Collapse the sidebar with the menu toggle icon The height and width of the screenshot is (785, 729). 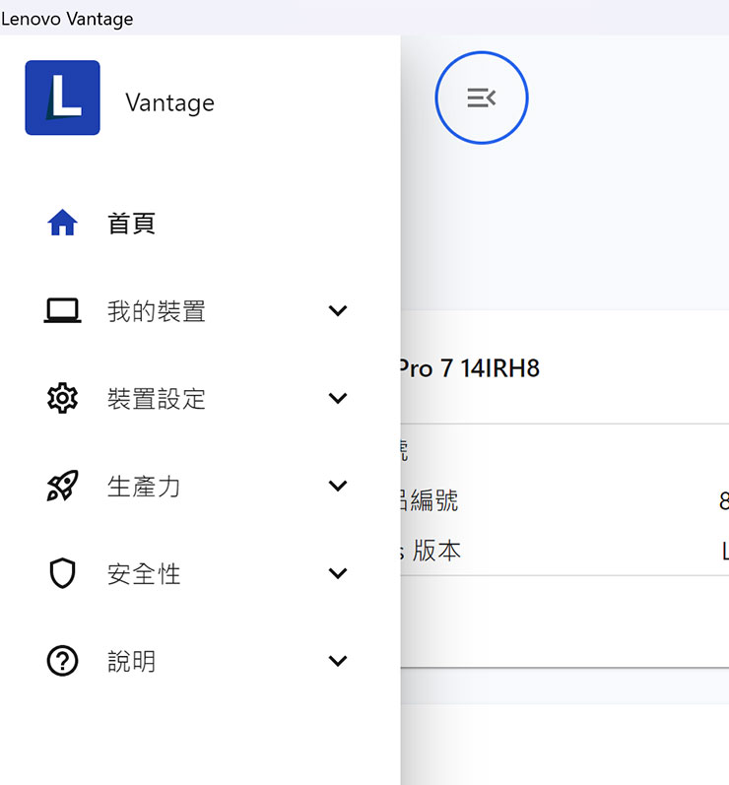click(482, 98)
